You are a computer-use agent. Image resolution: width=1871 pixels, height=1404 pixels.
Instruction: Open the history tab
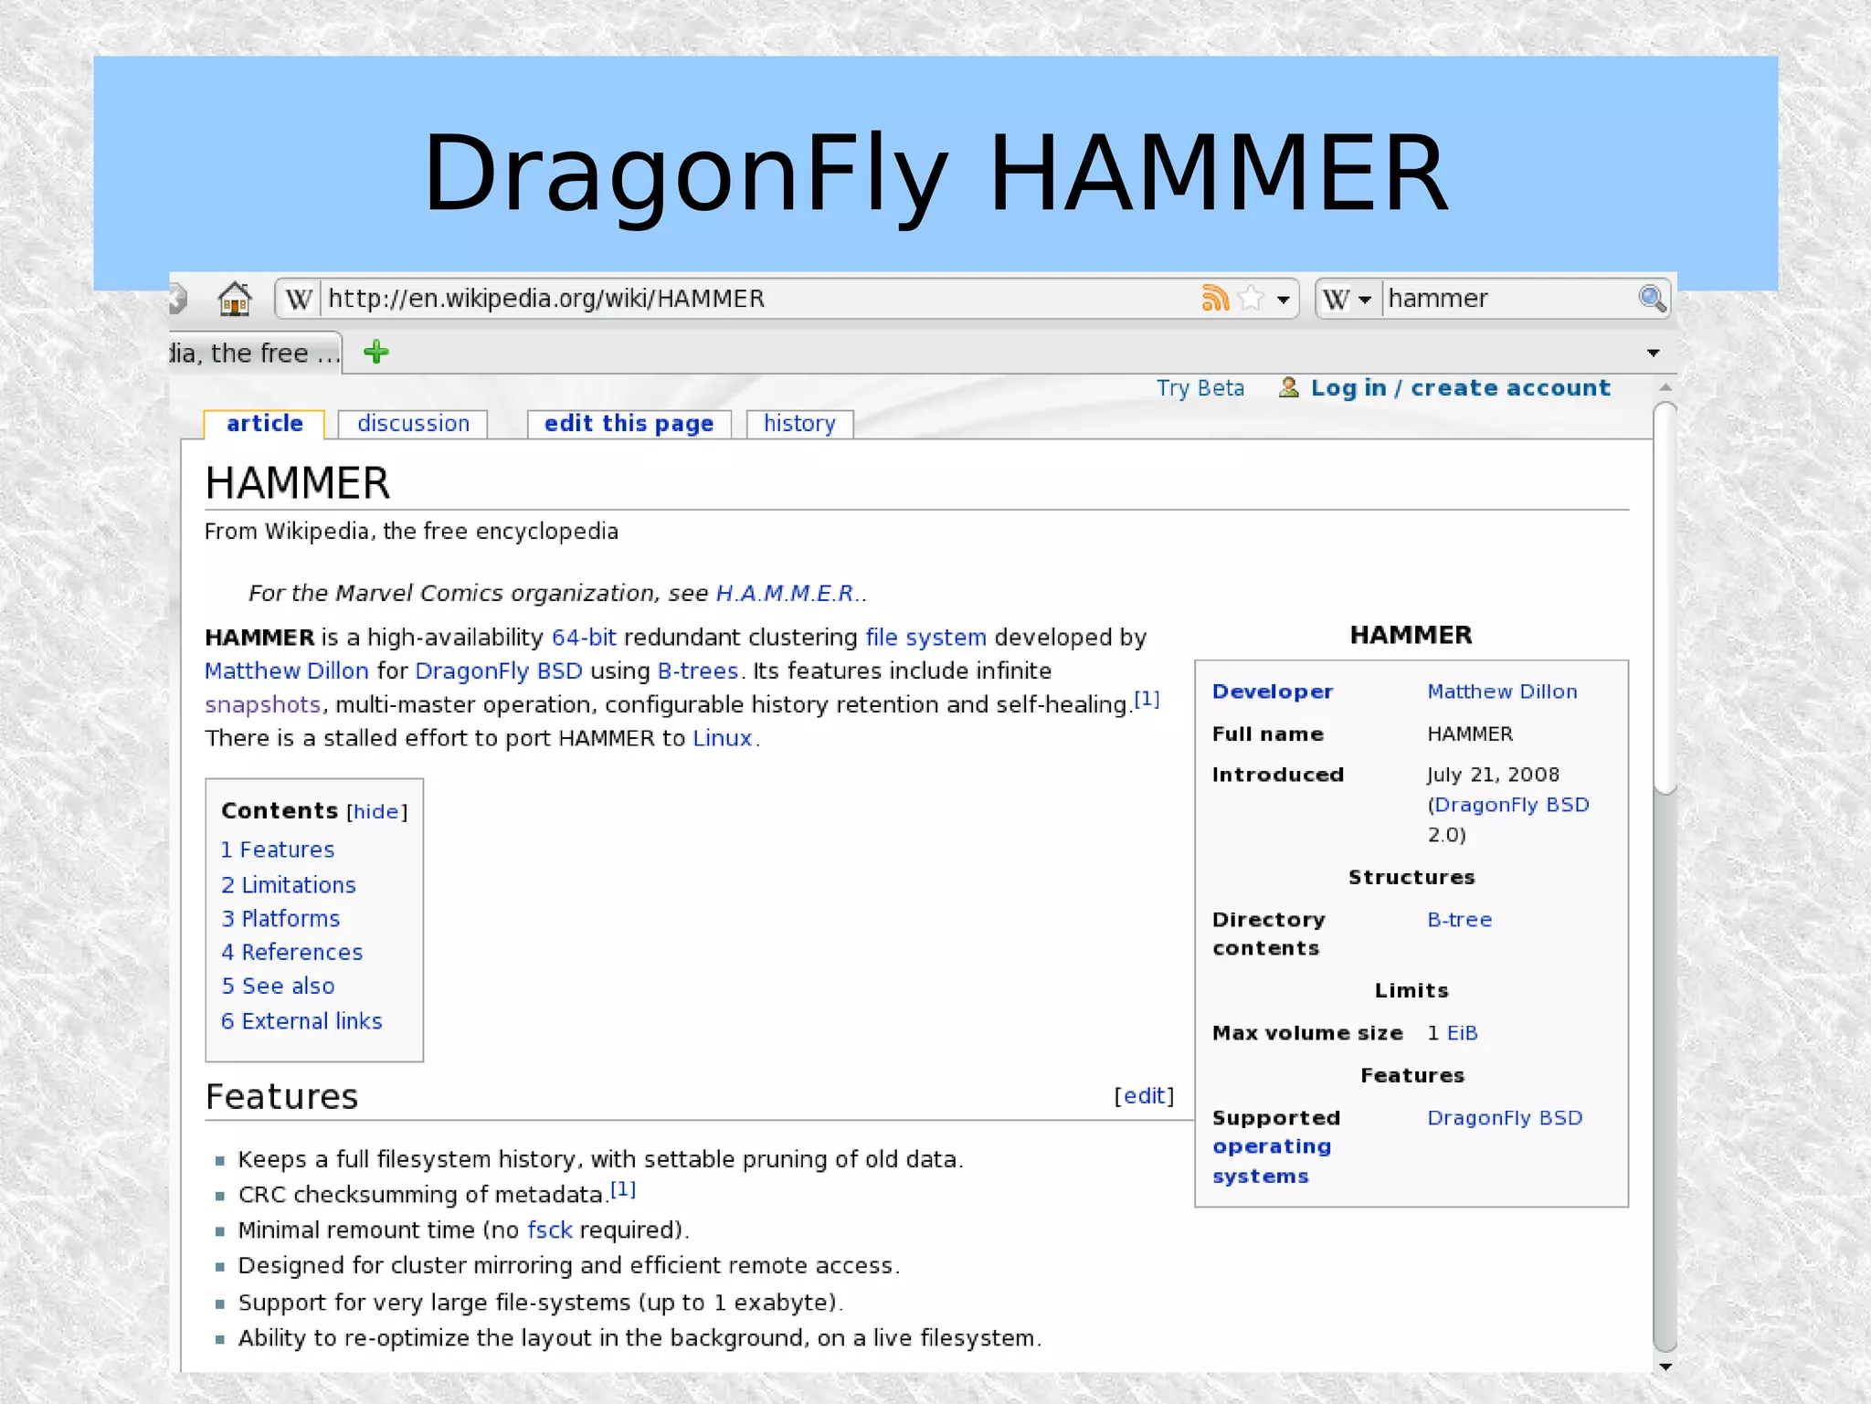[x=799, y=424]
